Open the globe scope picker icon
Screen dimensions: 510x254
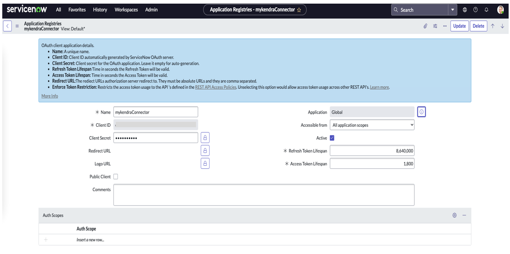[x=465, y=10]
